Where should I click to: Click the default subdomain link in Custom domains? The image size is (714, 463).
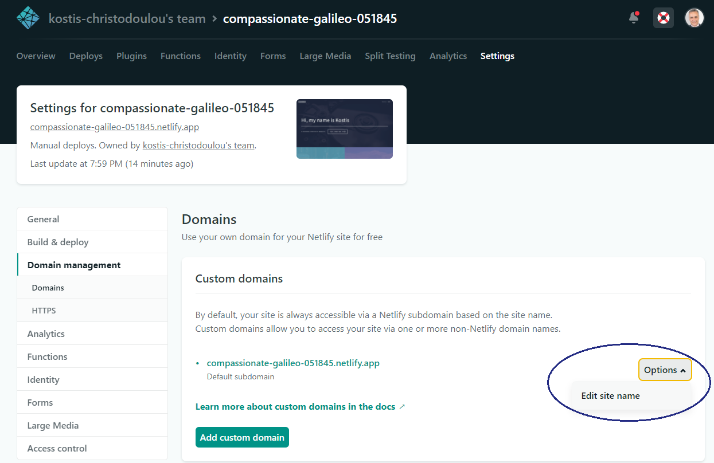[292, 363]
